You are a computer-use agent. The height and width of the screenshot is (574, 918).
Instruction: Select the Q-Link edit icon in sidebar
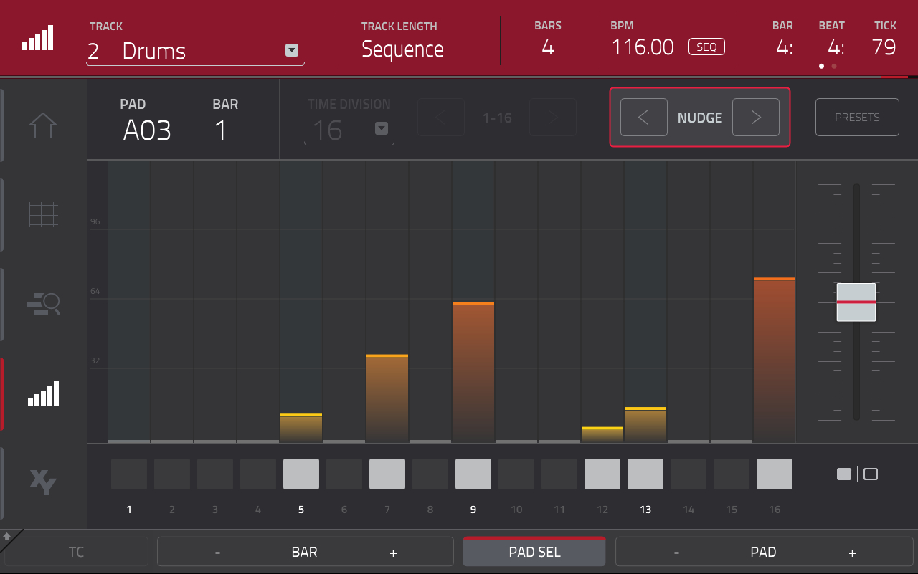[43, 304]
